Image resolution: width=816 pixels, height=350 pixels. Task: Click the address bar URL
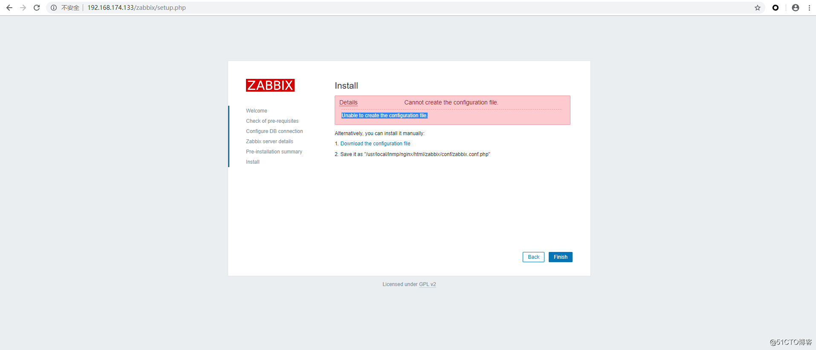[136, 8]
